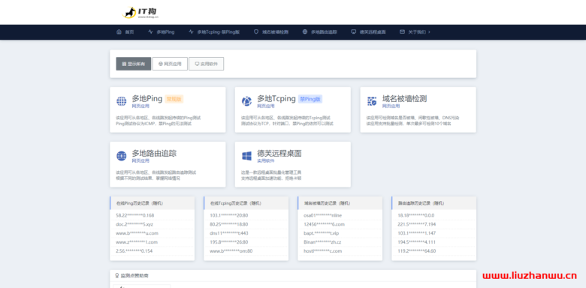The width and height of the screenshot is (586, 288).
Task: Open Ping record www.z*********1.com
Action: coord(137,242)
